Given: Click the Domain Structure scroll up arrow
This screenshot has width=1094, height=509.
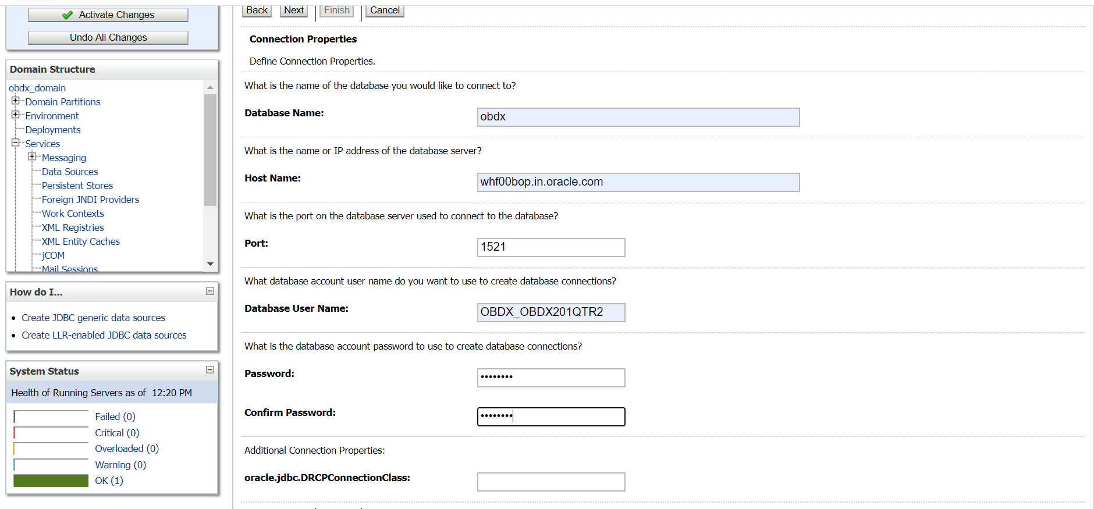Looking at the screenshot, I should [210, 87].
